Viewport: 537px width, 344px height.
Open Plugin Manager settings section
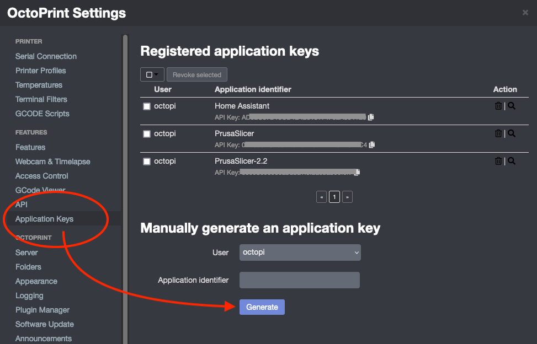42,310
